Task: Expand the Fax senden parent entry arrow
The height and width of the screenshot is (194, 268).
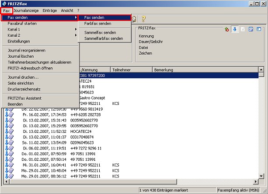Action: click(76, 17)
